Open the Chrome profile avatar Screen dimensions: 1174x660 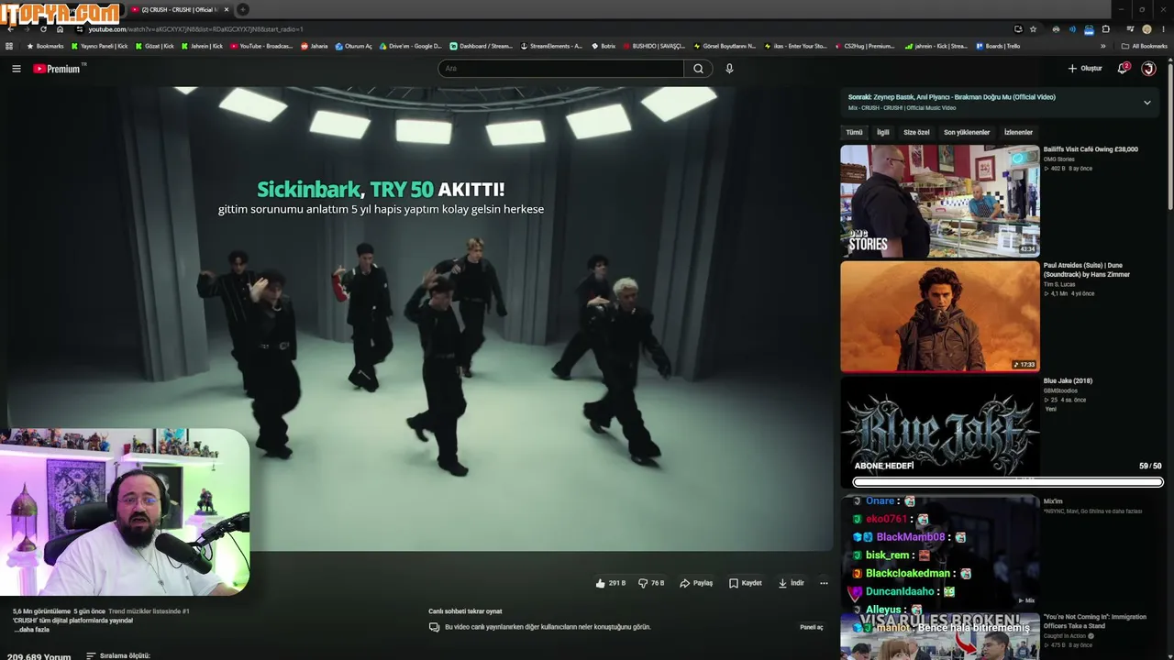(x=1146, y=29)
